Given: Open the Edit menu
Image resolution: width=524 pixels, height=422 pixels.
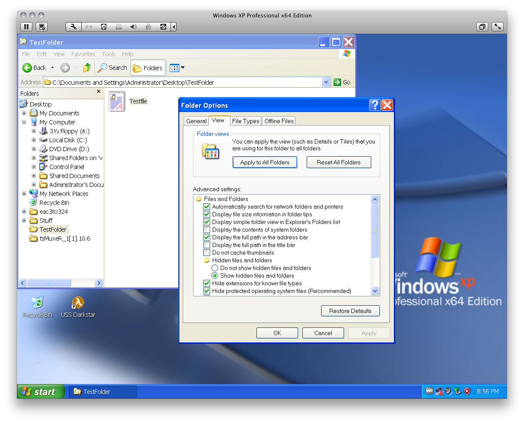Looking at the screenshot, I should 42,54.
